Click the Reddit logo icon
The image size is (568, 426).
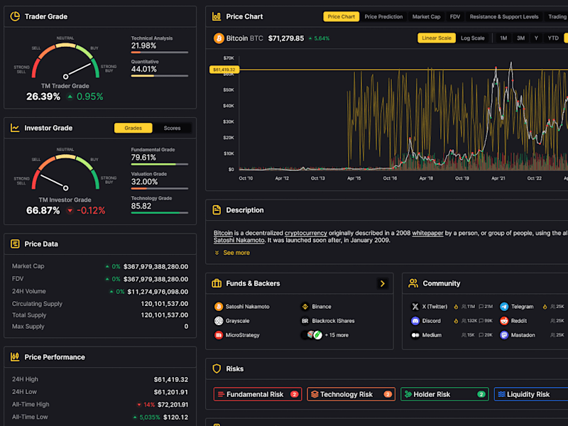tap(504, 321)
